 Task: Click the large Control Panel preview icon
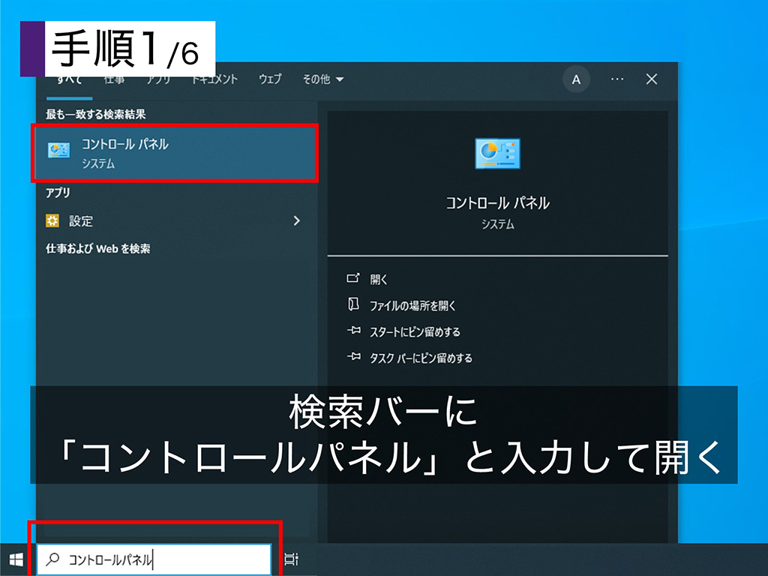pos(497,153)
